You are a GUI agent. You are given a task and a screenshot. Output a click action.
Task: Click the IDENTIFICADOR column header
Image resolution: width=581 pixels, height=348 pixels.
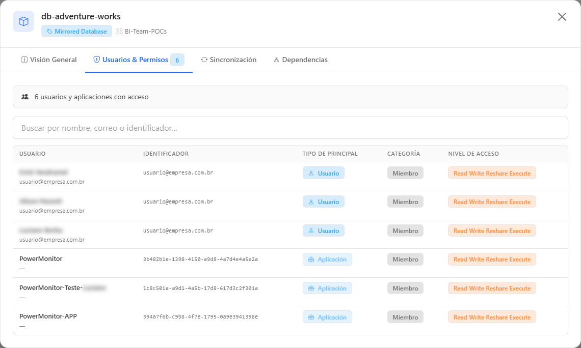[x=166, y=154]
